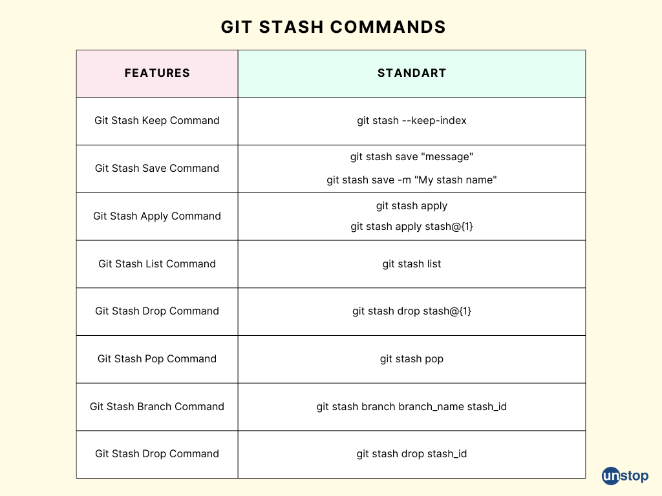The width and height of the screenshot is (662, 496).
Task: Click git stash apply stash@{1} text
Action: (412, 227)
